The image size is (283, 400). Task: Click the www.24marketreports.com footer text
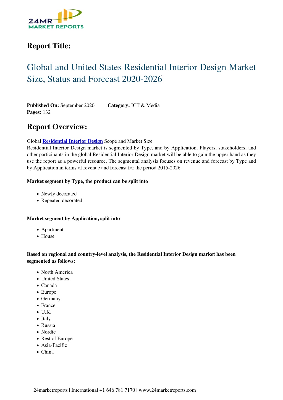tap(167, 390)
